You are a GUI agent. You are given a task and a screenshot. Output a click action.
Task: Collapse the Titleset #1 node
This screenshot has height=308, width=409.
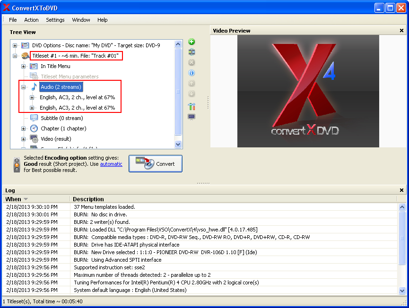coord(15,56)
